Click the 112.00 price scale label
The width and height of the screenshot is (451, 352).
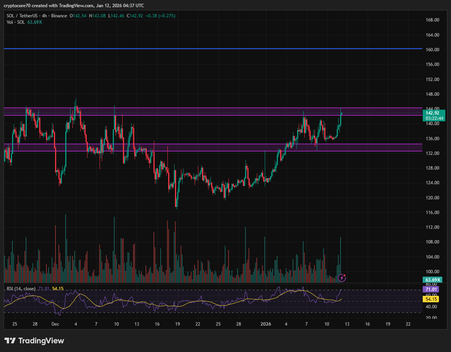click(432, 227)
